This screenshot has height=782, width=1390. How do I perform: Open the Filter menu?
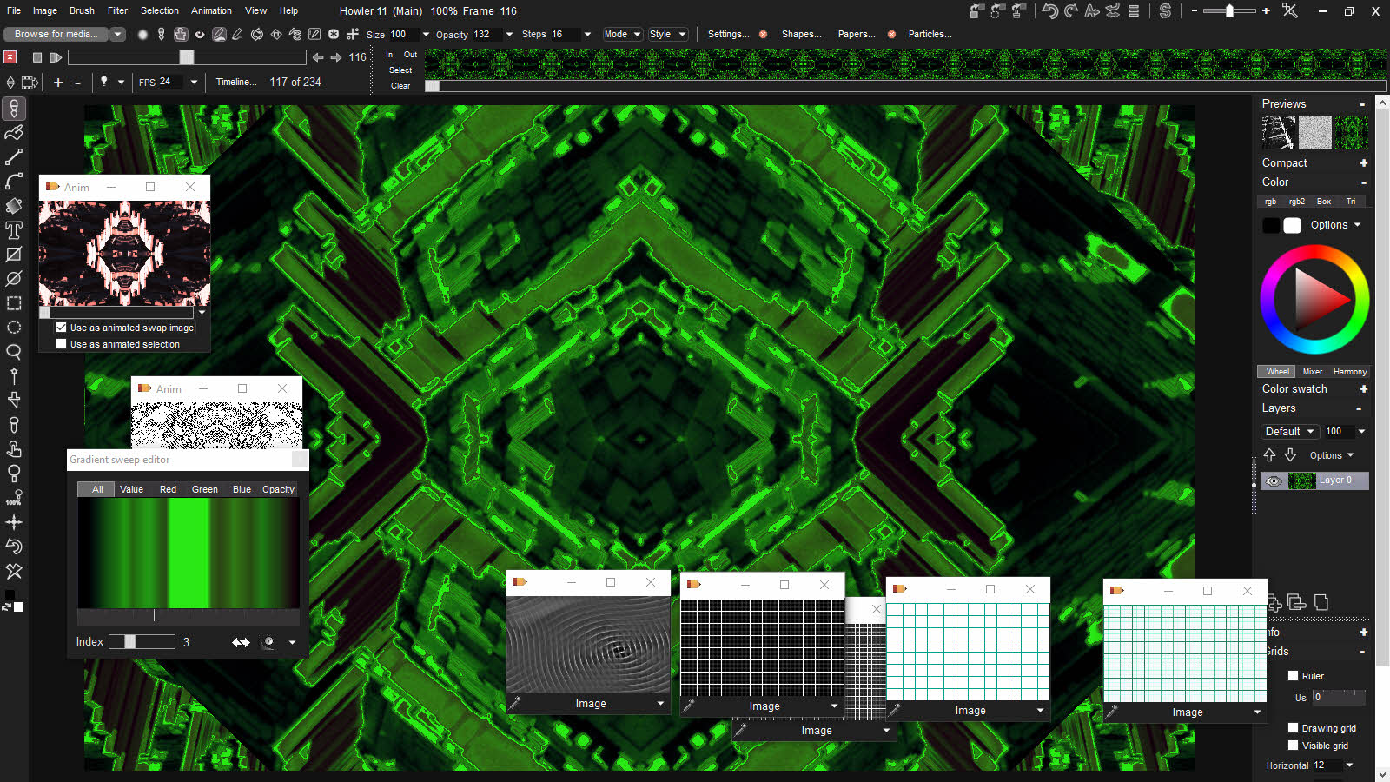(x=117, y=10)
